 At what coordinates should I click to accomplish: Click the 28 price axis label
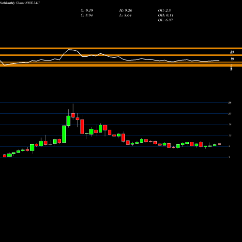tap(230, 103)
